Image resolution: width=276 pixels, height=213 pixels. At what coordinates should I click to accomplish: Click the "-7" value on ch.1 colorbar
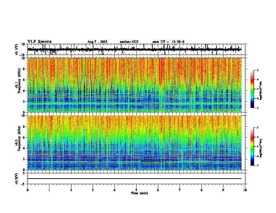257,108
